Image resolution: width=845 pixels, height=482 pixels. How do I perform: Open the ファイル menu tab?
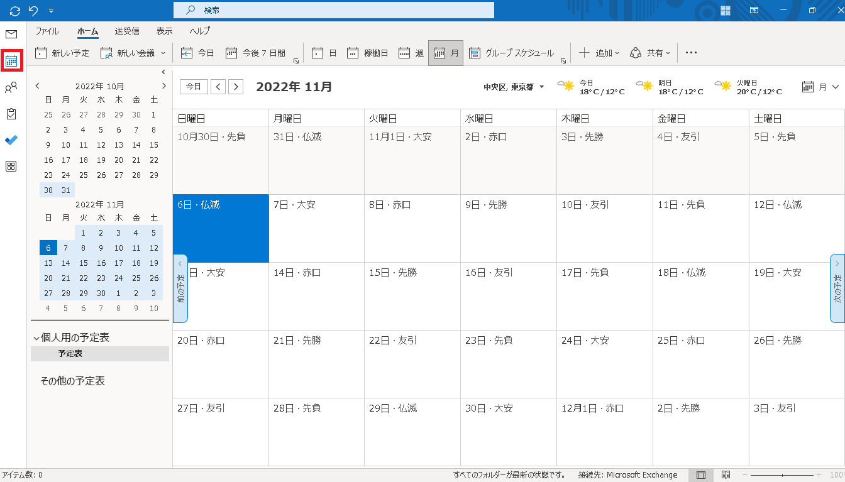(x=47, y=31)
